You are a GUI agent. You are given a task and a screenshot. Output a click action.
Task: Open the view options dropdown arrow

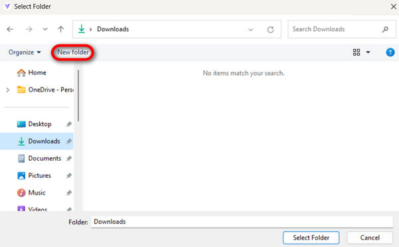pyautogui.click(x=368, y=52)
